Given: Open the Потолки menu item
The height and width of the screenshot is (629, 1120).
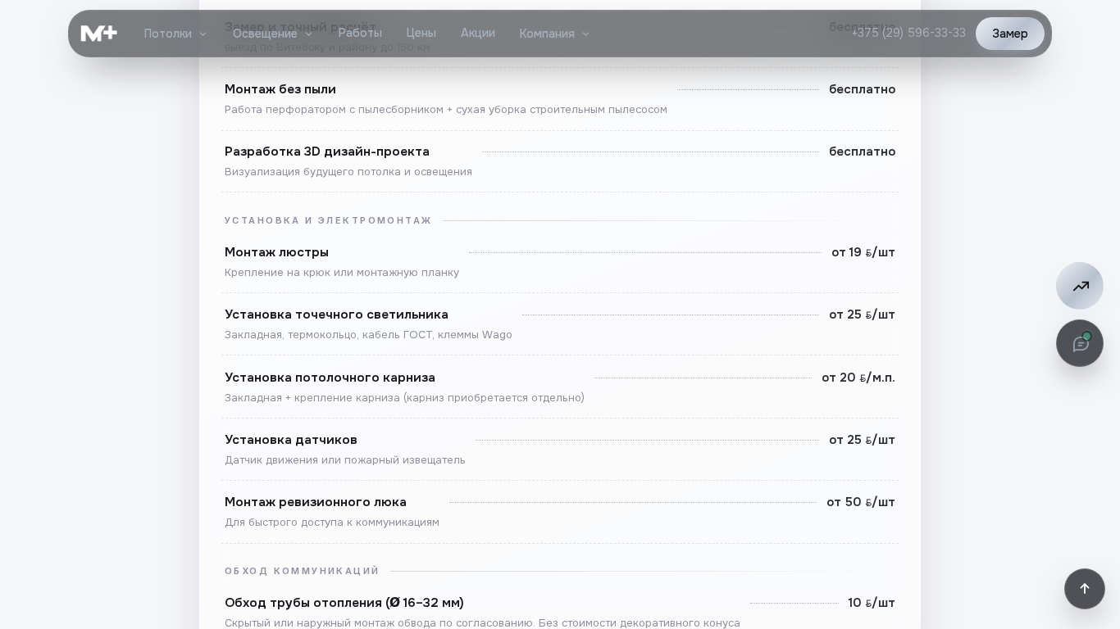Looking at the screenshot, I should 168,34.
